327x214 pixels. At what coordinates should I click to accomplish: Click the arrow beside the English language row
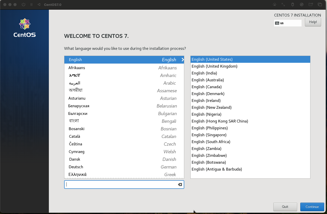pos(183,60)
